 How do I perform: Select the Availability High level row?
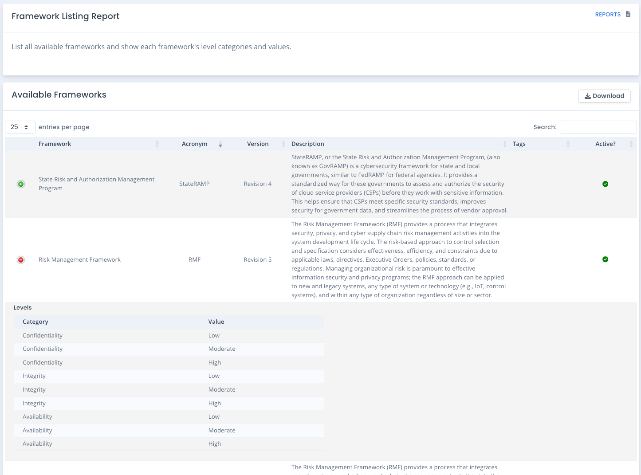169,444
